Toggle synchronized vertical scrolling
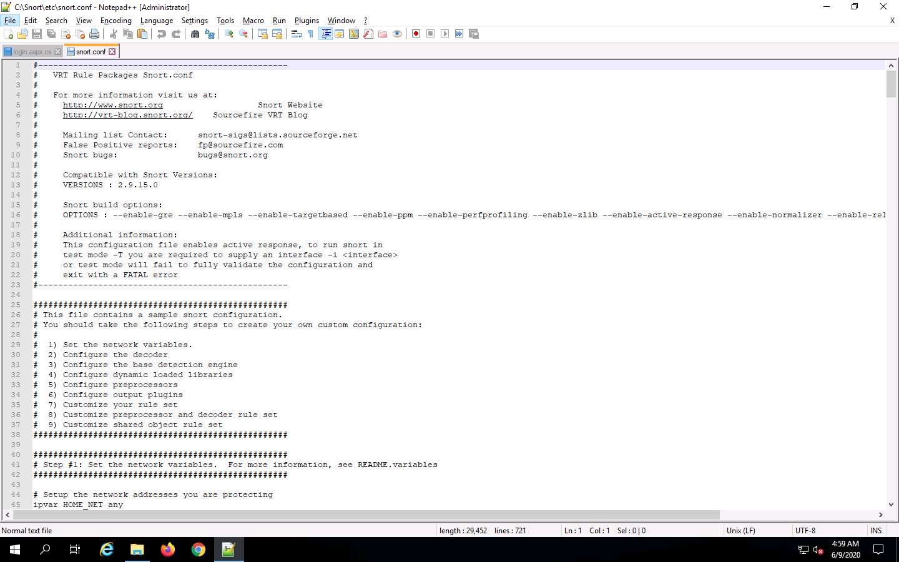This screenshot has width=899, height=562. tap(263, 34)
